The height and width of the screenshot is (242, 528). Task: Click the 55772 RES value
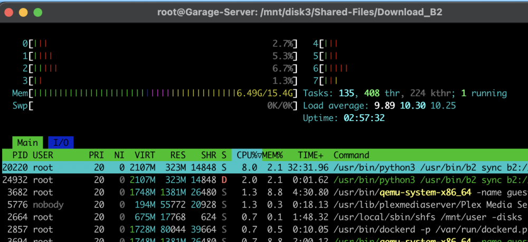click(173, 204)
